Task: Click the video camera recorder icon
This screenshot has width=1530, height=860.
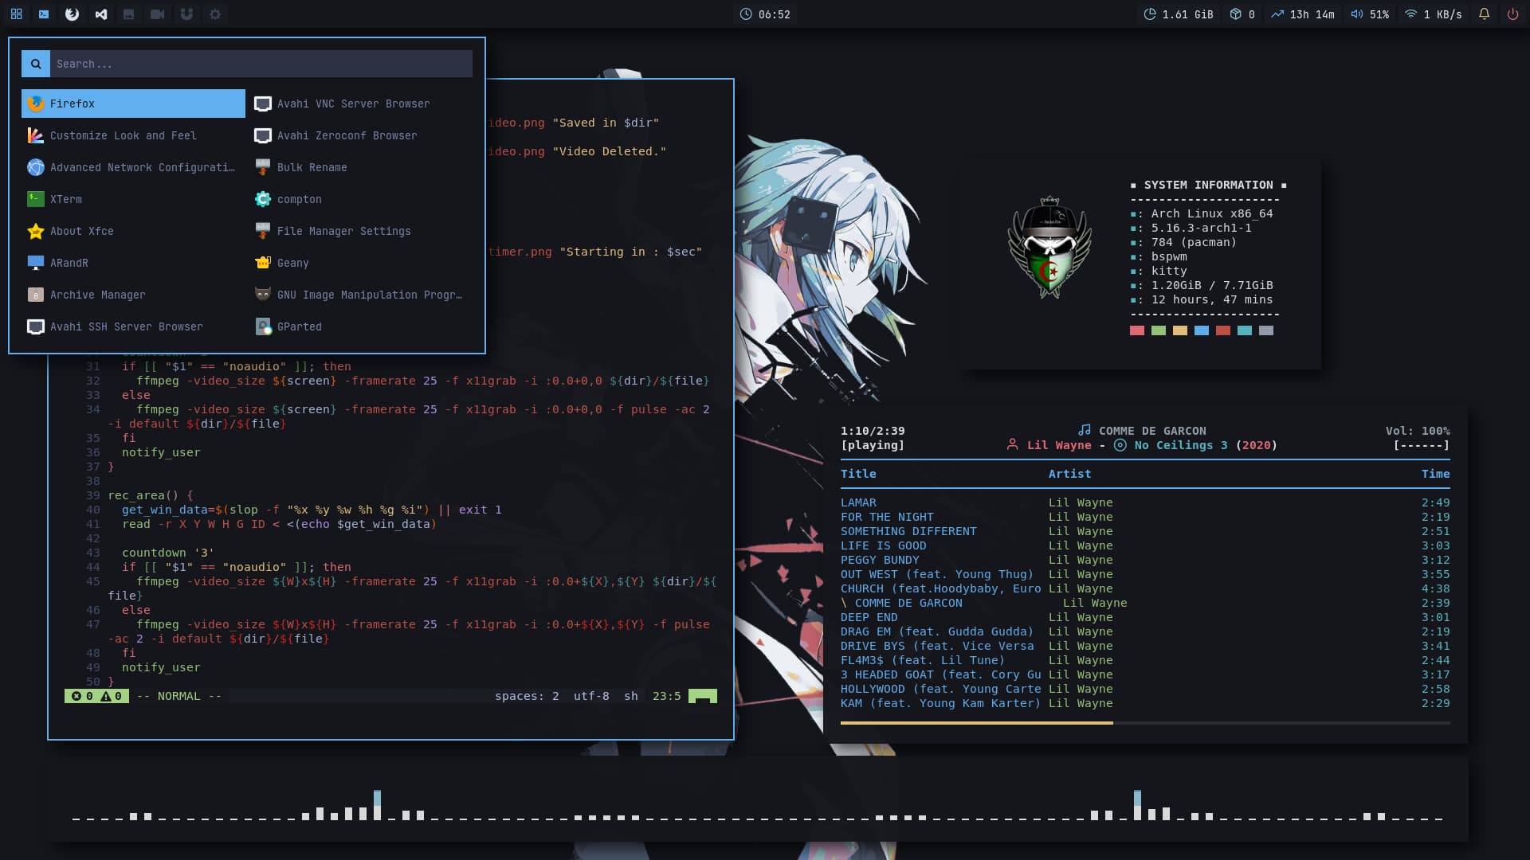Action: 158,14
